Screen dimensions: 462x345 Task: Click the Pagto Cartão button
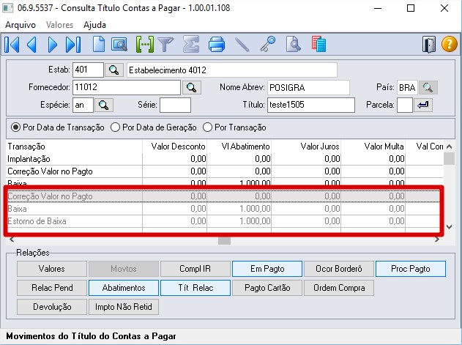pos(267,288)
